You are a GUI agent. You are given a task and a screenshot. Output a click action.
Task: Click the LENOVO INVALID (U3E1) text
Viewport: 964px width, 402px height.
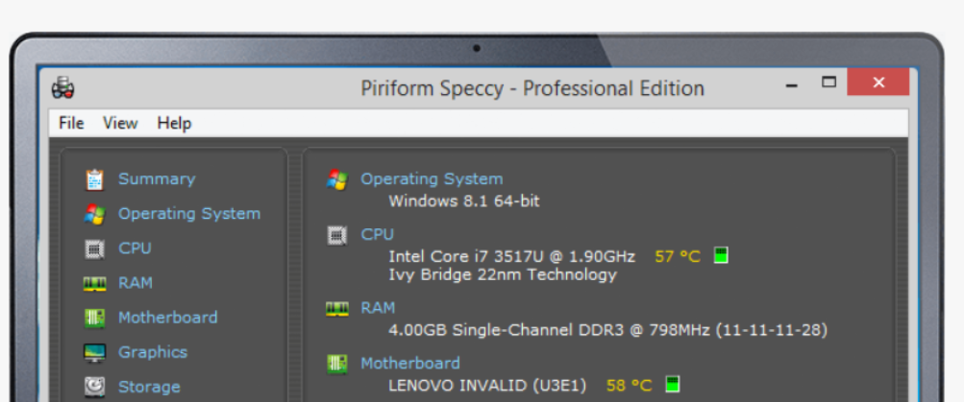tap(487, 386)
